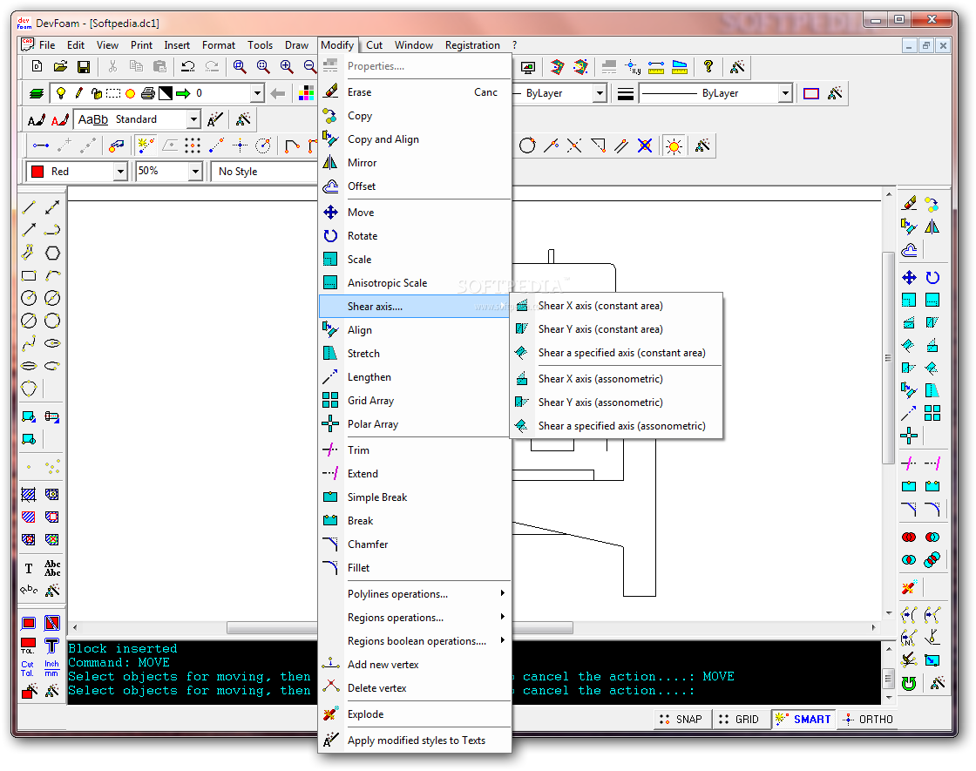Click the No Style field
This screenshot has height=771, width=976.
(x=265, y=171)
